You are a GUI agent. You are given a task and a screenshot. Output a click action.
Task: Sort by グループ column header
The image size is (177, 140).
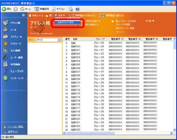tap(100, 39)
